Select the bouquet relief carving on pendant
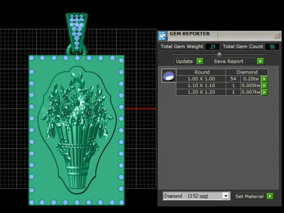Image resolution: width=284 pixels, height=213 pixels. 77,130
